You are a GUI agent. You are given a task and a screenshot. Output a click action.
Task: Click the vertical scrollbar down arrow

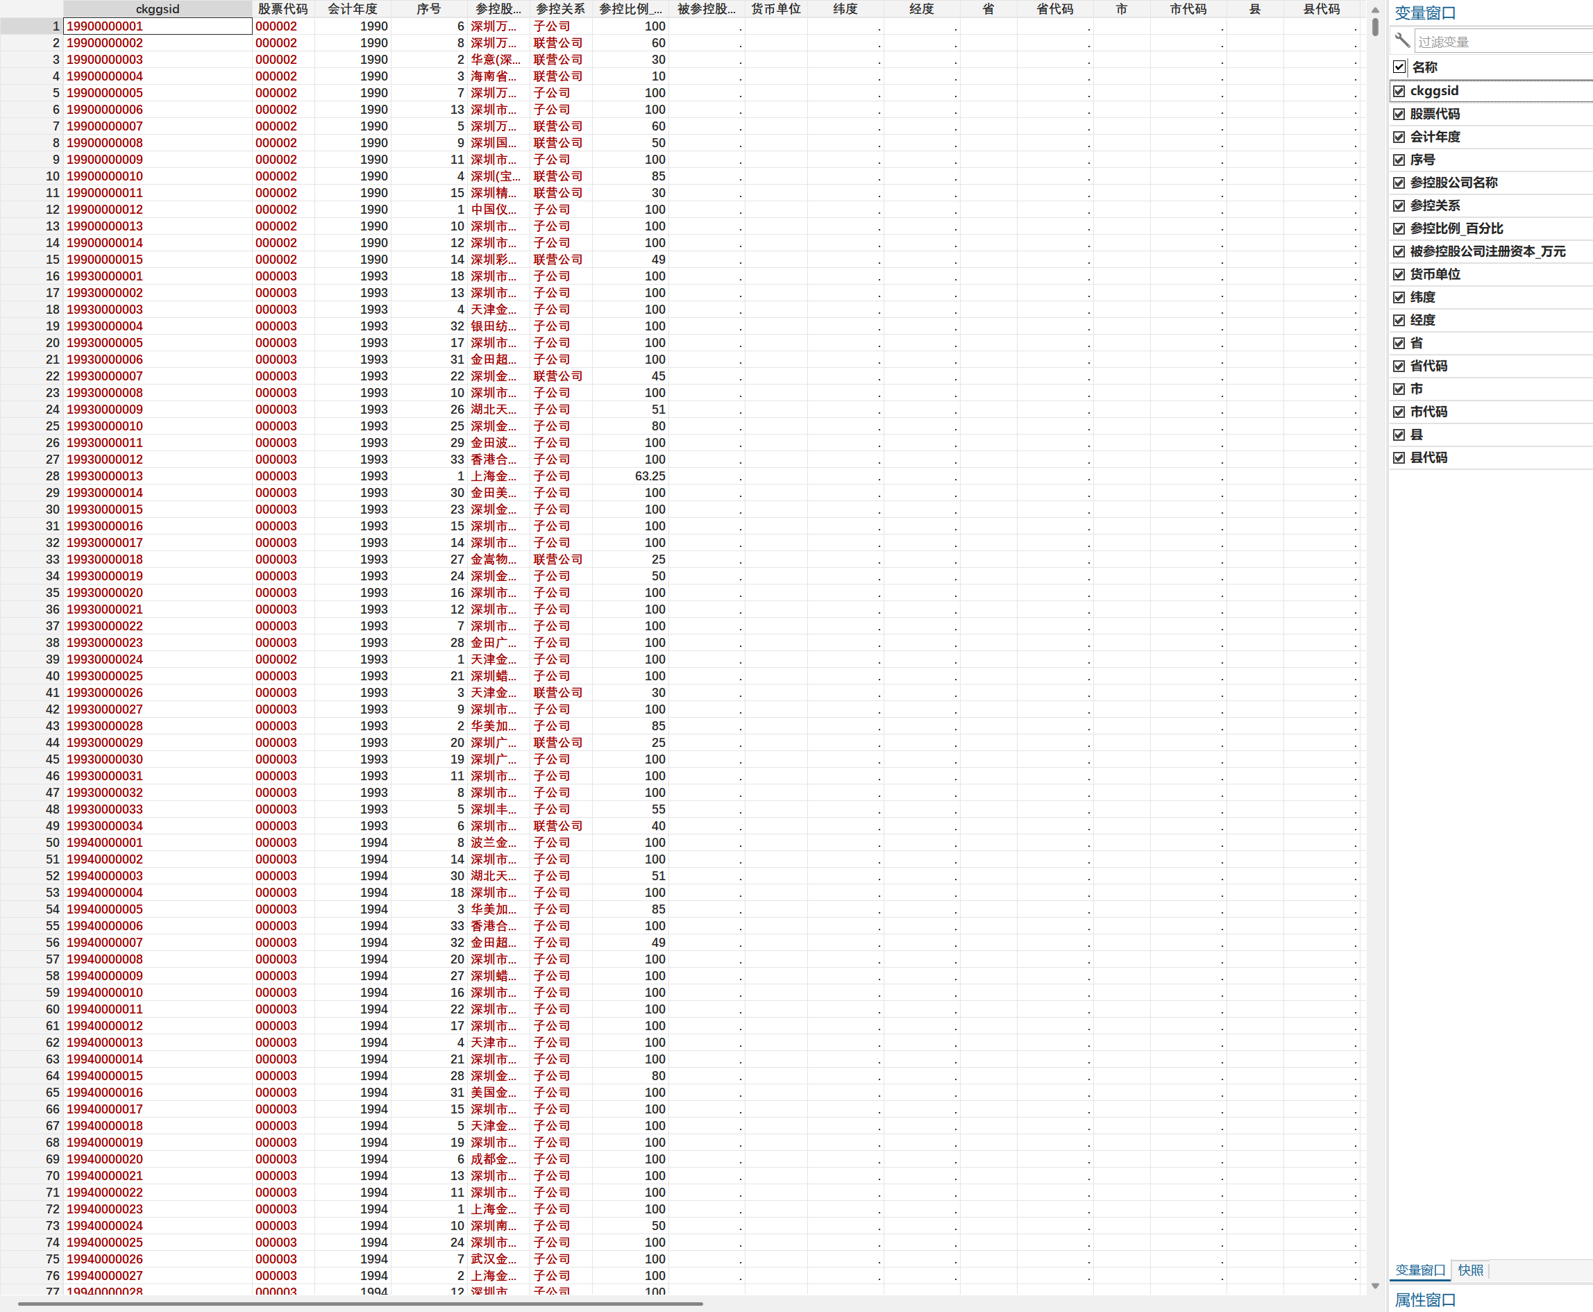tap(1375, 1286)
